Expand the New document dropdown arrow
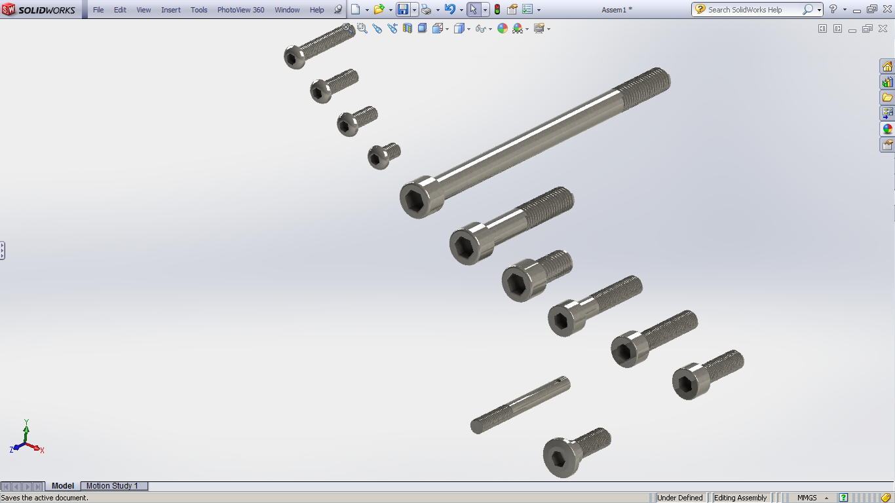The width and height of the screenshot is (895, 503). 367,10
